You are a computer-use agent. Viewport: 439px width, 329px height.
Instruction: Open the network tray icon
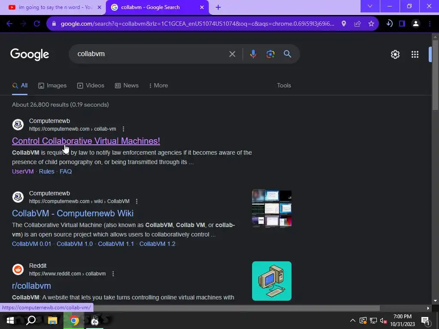click(373, 320)
